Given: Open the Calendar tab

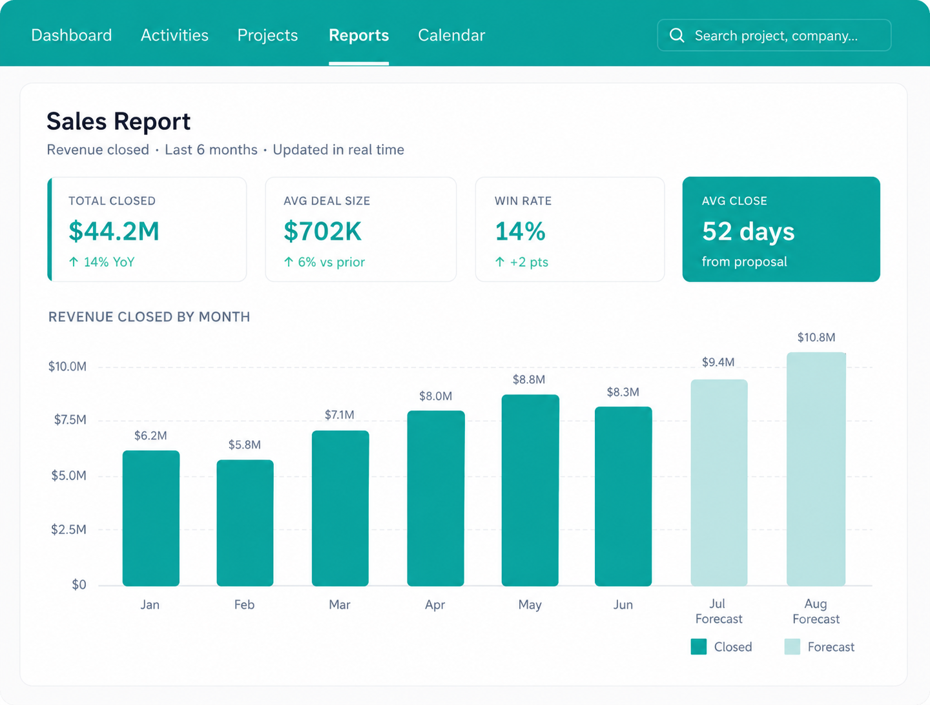Looking at the screenshot, I should click(451, 35).
